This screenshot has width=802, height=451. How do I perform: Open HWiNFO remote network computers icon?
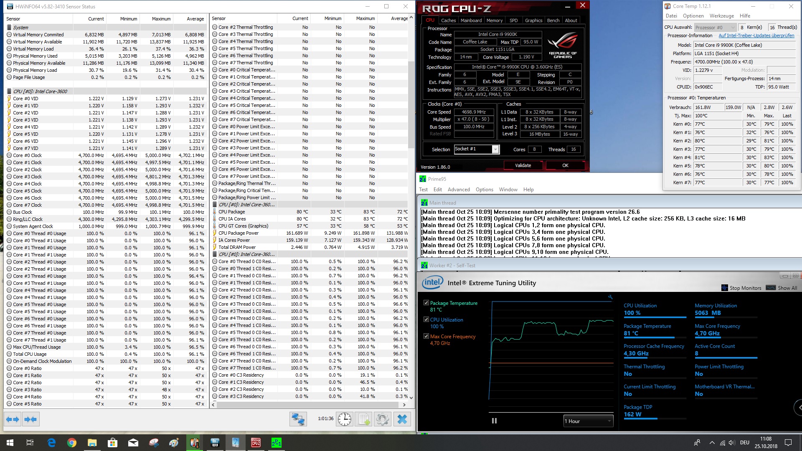pyautogui.click(x=298, y=419)
